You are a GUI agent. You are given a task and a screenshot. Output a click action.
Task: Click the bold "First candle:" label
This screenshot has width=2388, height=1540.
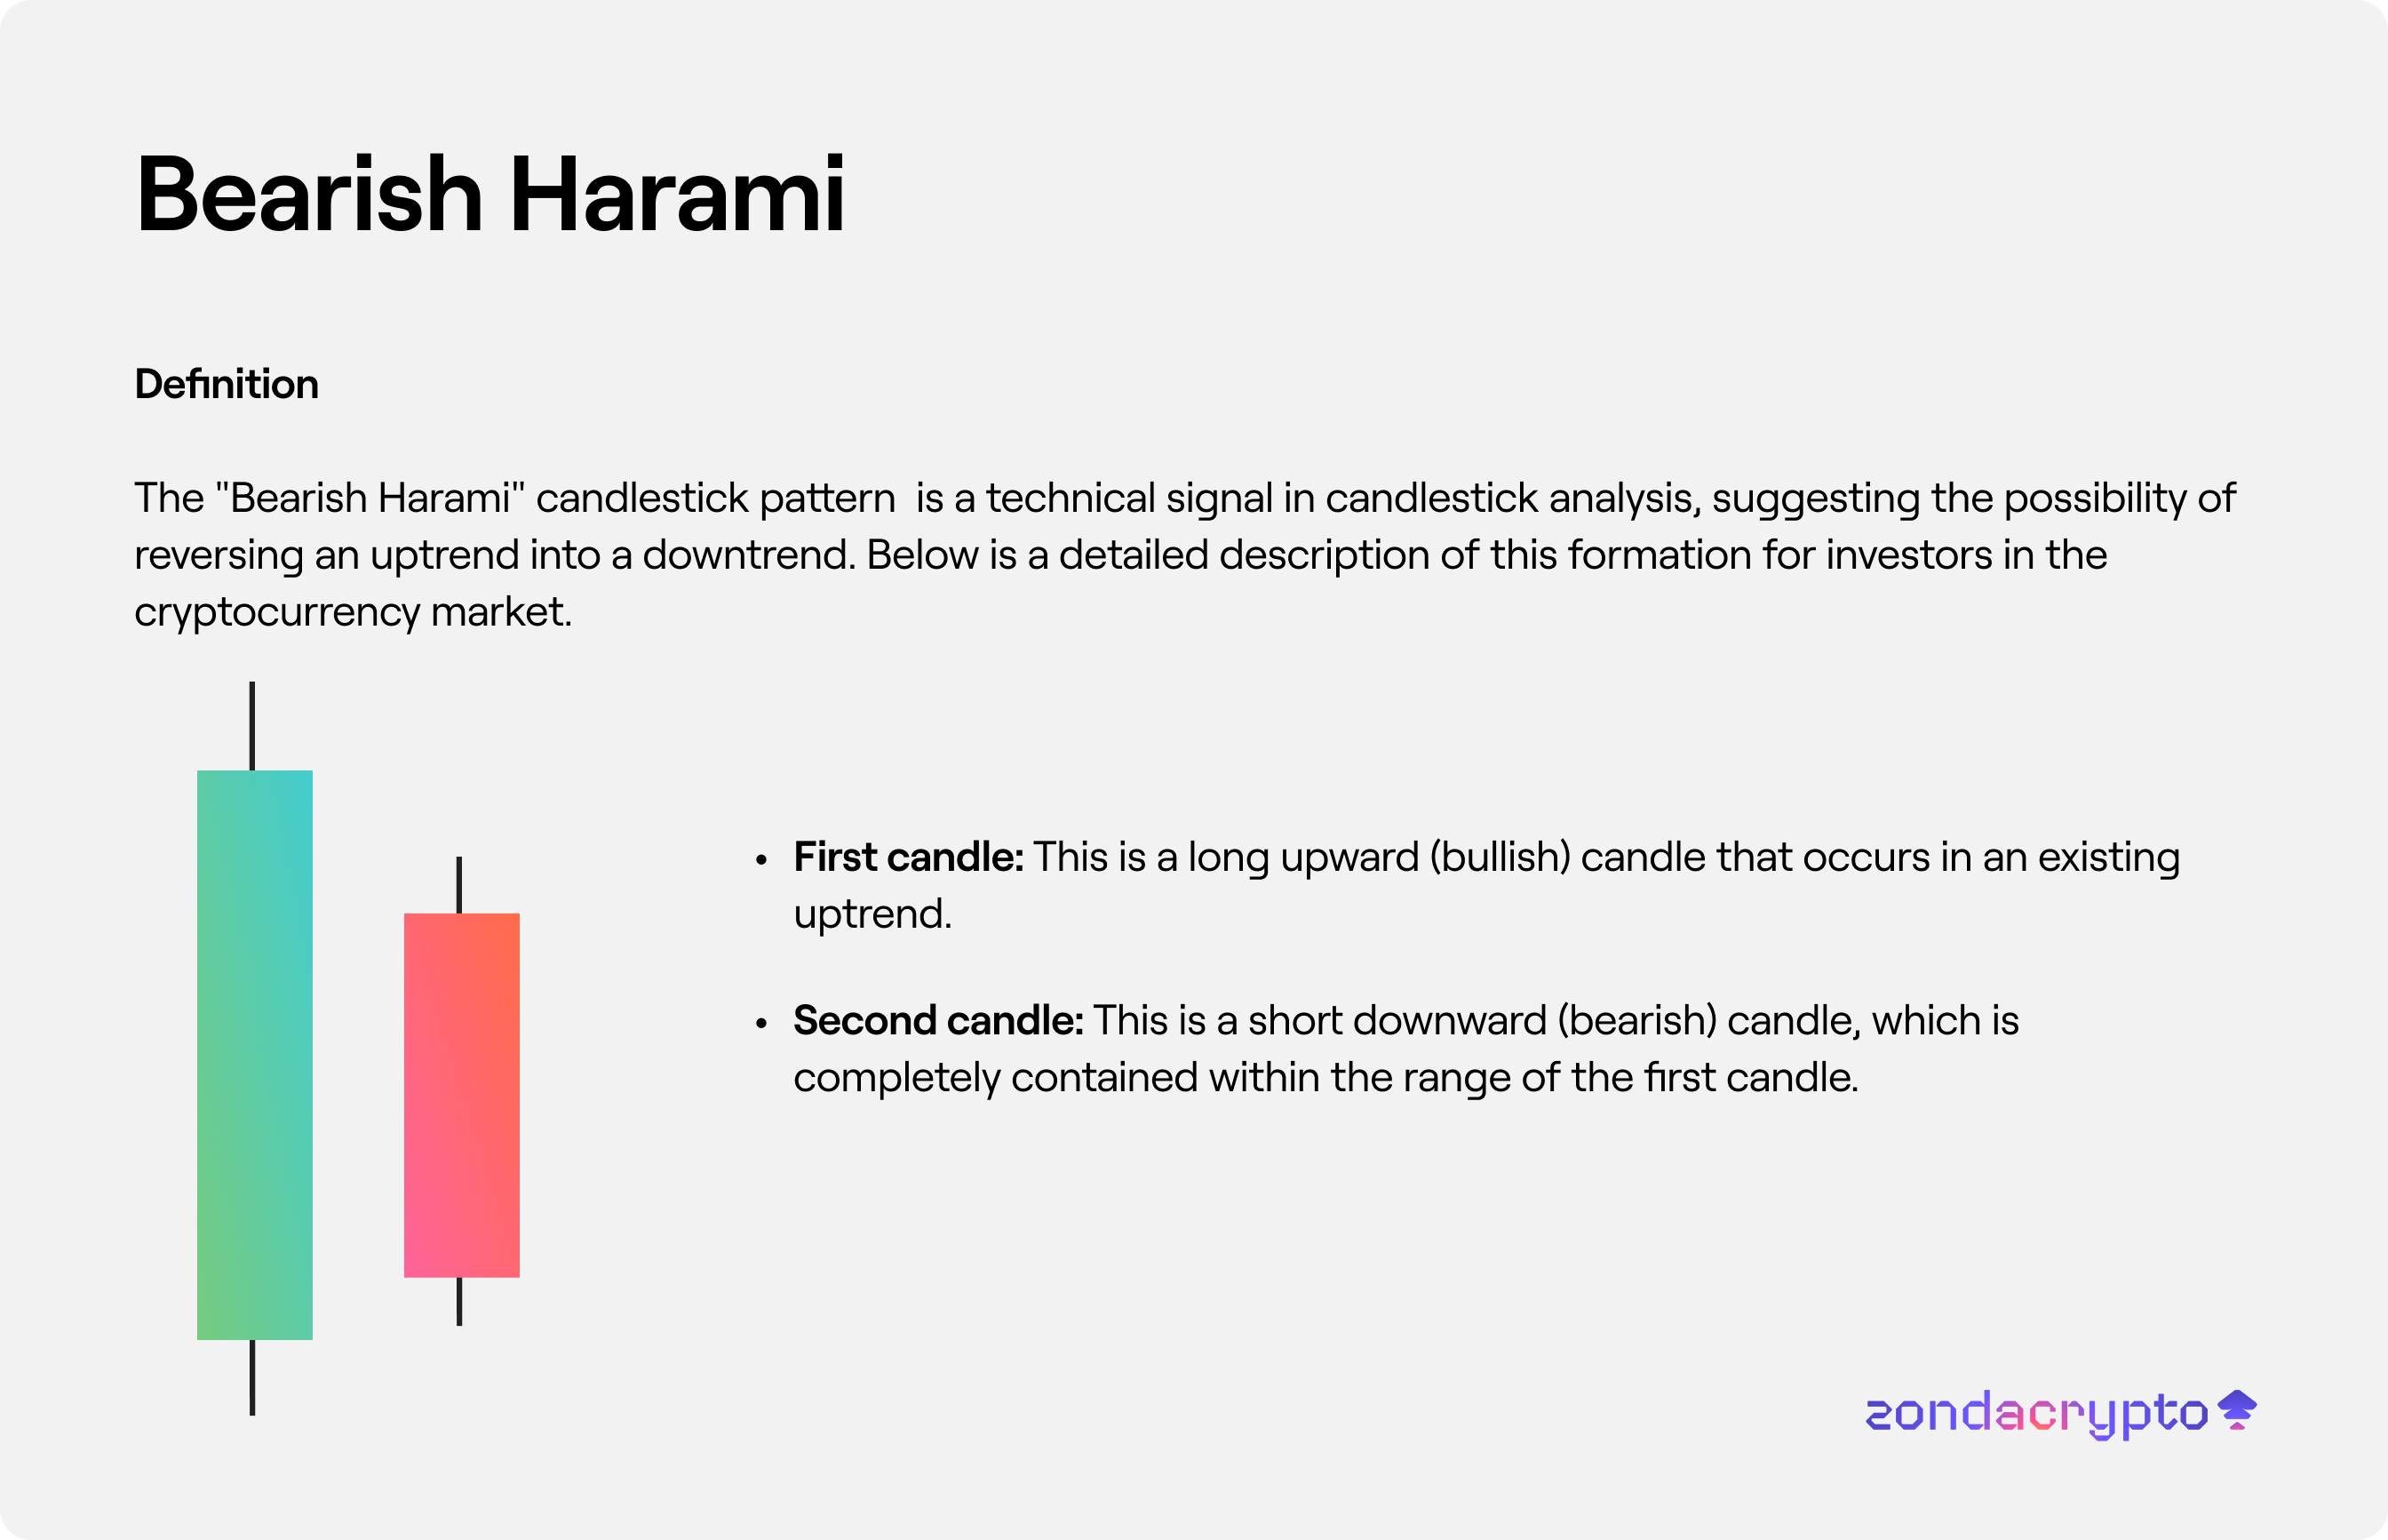point(908,857)
